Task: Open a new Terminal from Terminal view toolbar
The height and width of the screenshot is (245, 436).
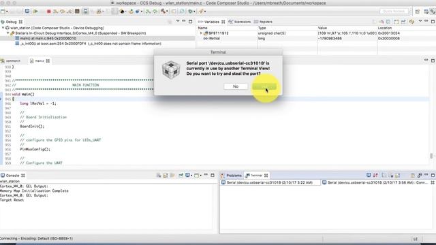Action: (x=369, y=176)
